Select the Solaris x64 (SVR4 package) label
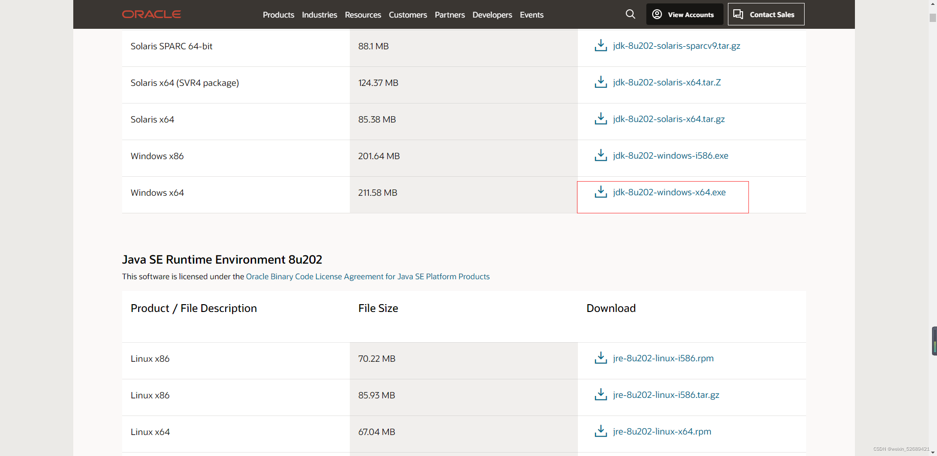This screenshot has width=937, height=456. (185, 83)
